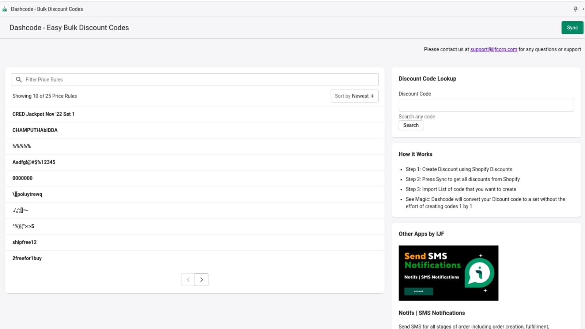Click the 2freefor1buy price rule

pyautogui.click(x=27, y=258)
